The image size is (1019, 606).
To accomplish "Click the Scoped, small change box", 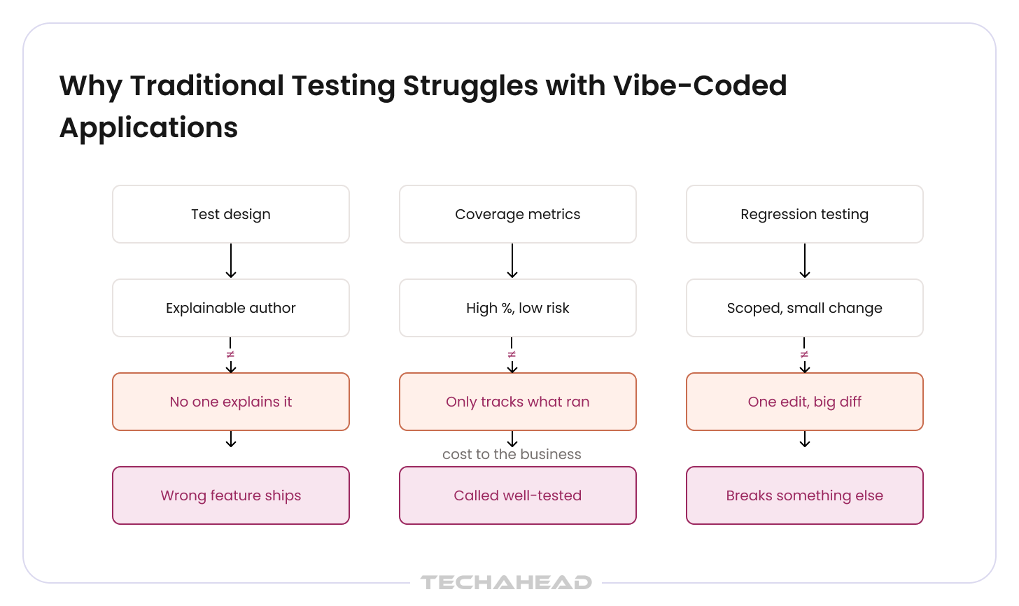I will [805, 308].
